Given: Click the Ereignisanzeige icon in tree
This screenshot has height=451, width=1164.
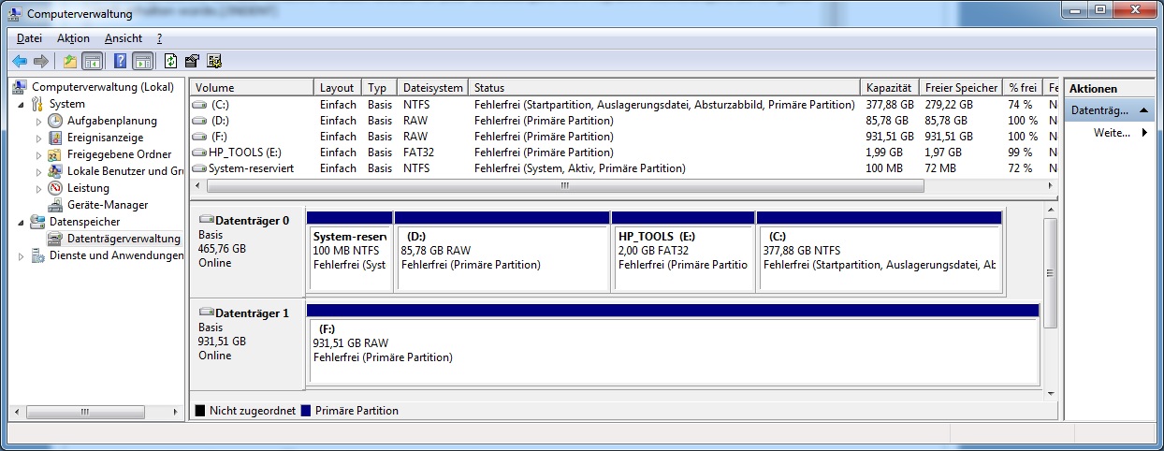Looking at the screenshot, I should point(55,138).
